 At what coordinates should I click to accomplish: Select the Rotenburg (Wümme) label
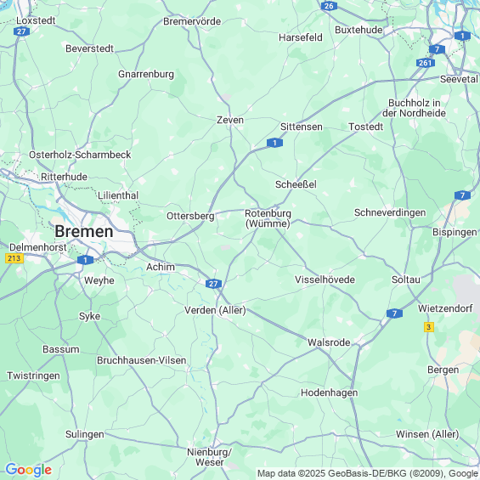click(x=268, y=218)
